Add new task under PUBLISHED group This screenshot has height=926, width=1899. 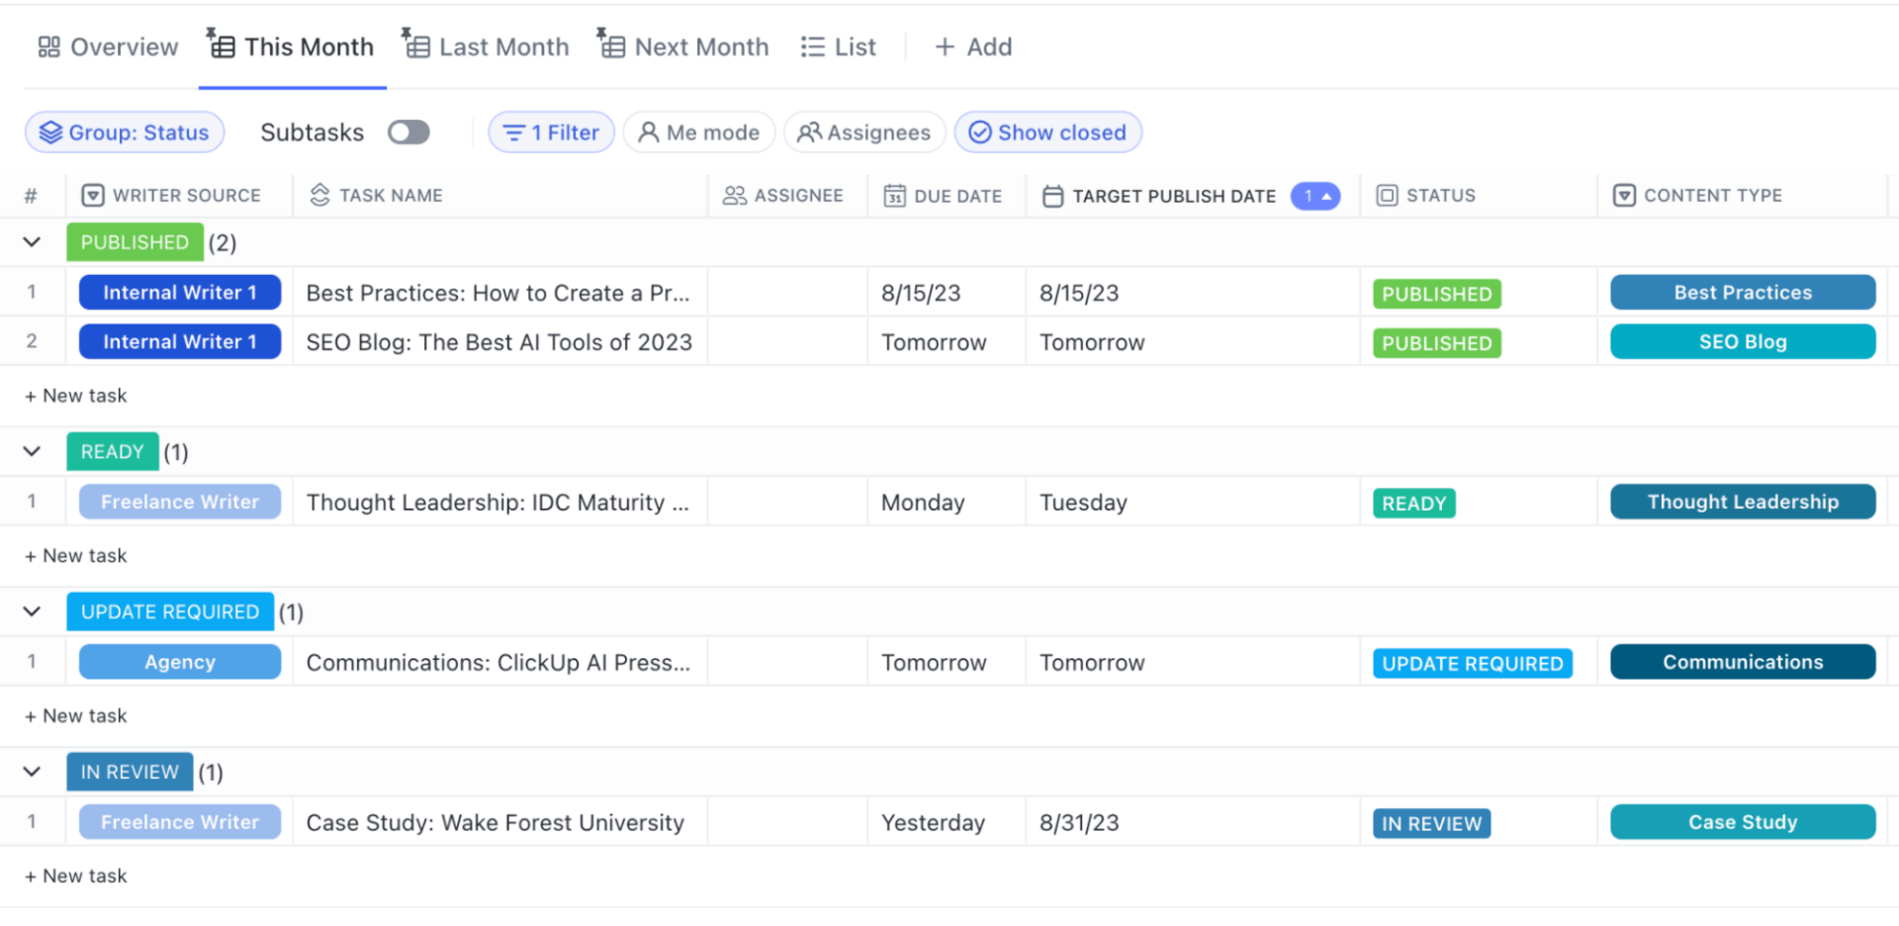[76, 396]
